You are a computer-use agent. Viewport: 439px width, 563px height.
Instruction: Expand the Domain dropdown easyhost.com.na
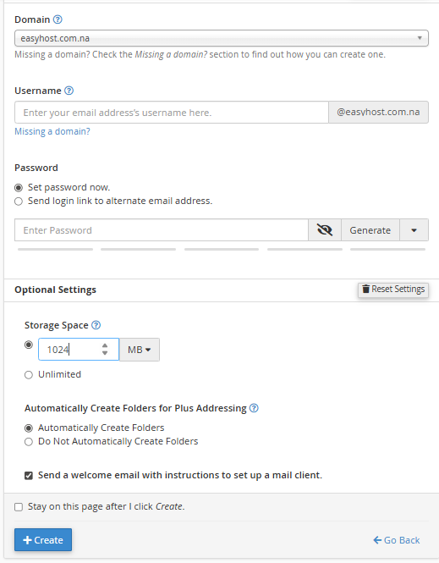pos(222,38)
